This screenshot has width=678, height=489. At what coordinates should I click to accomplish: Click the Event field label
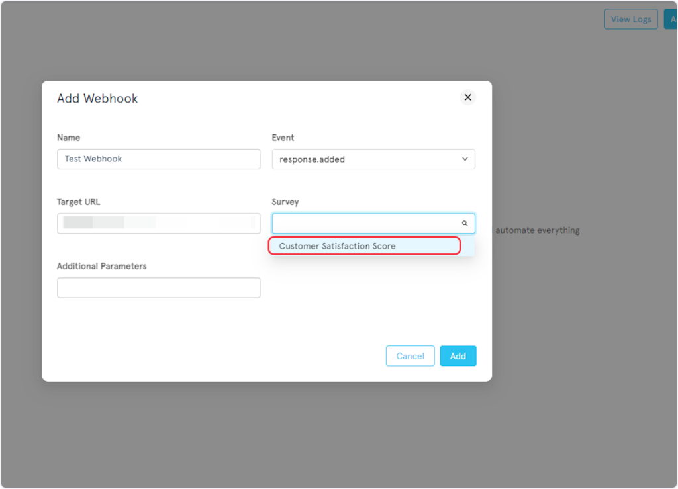coord(283,138)
